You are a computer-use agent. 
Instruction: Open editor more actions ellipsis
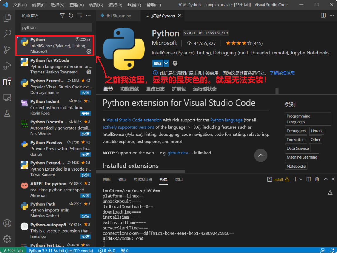click(x=332, y=16)
